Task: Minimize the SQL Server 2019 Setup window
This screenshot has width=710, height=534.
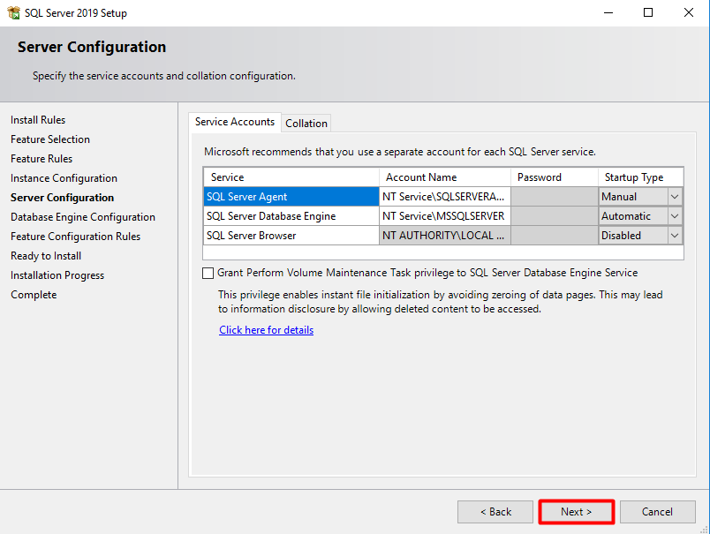Action: pos(608,12)
